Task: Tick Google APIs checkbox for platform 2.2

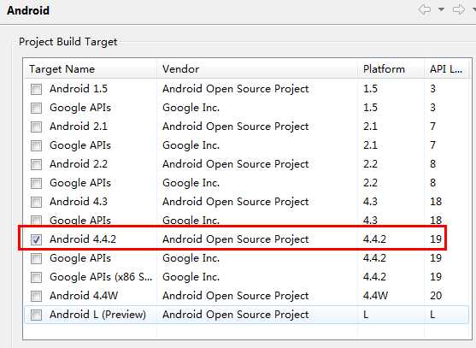Action: tap(36, 184)
